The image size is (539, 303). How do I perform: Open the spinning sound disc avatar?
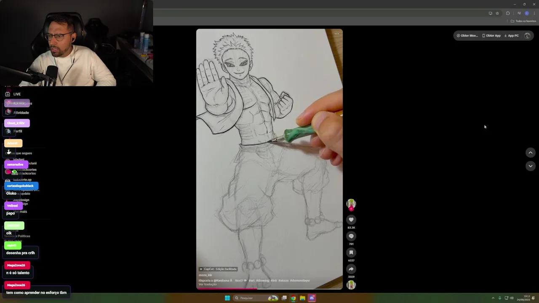click(351, 285)
